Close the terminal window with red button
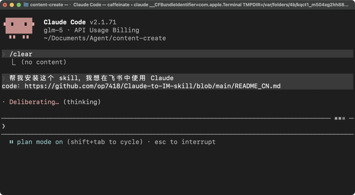This screenshot has width=355, height=195. pyautogui.click(x=5, y=5)
